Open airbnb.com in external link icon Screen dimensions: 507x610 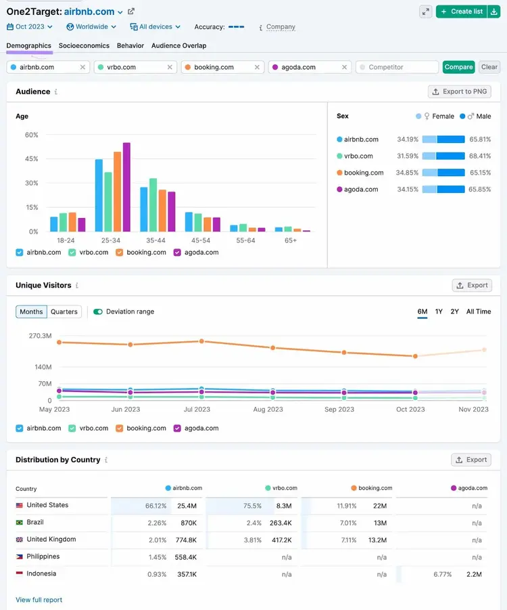(131, 12)
